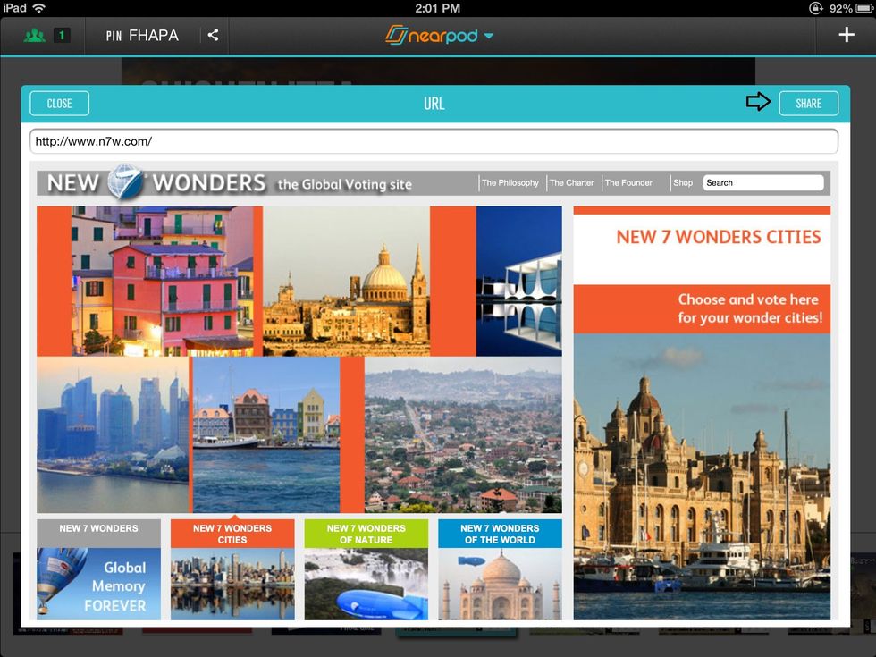Screen dimensions: 876x657
Task: Tap the blue modern building photo
Action: (x=519, y=281)
